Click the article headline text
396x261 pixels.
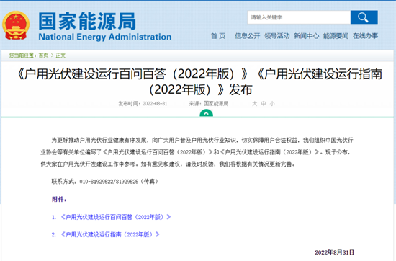coord(200,81)
